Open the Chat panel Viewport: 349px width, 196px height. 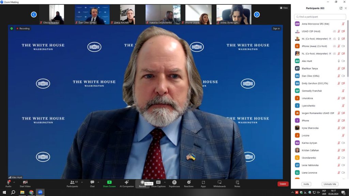pyautogui.click(x=92, y=184)
